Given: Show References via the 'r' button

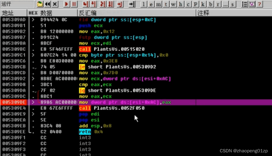Looking at the screenshot, I should click(218, 4).
